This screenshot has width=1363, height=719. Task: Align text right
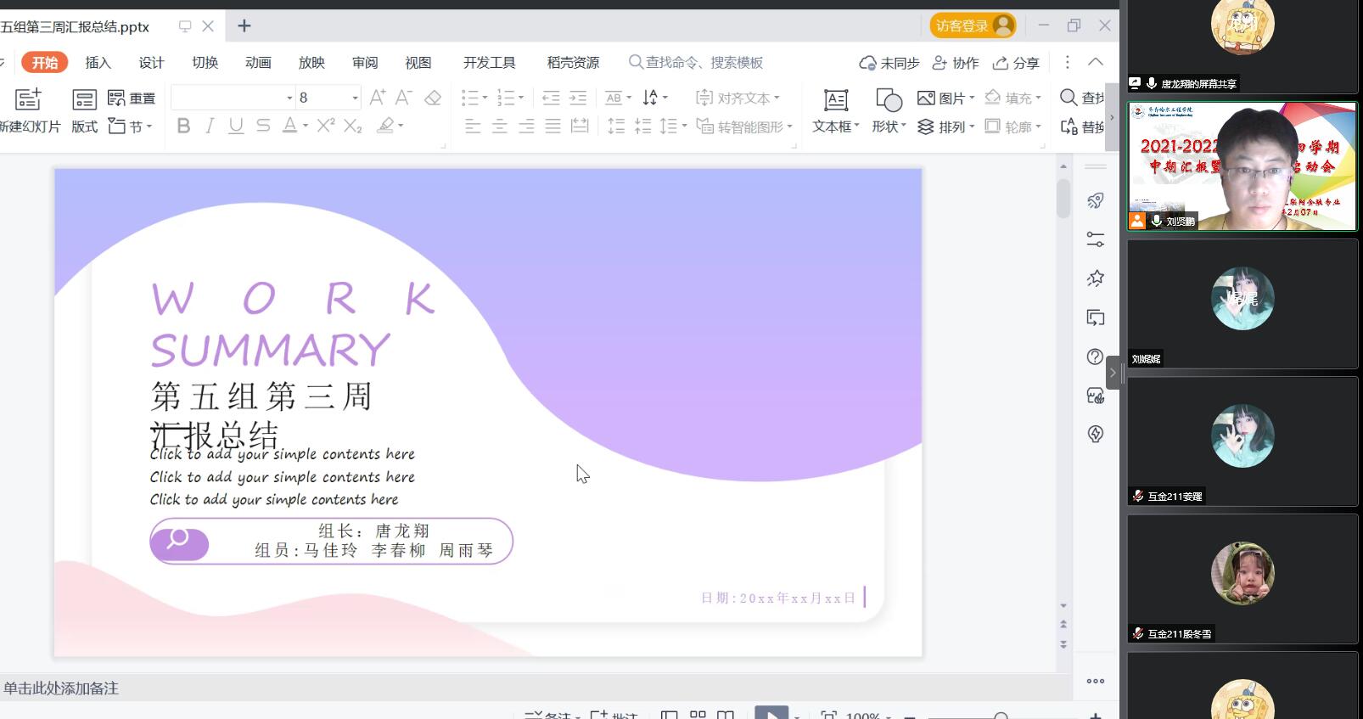coord(526,126)
